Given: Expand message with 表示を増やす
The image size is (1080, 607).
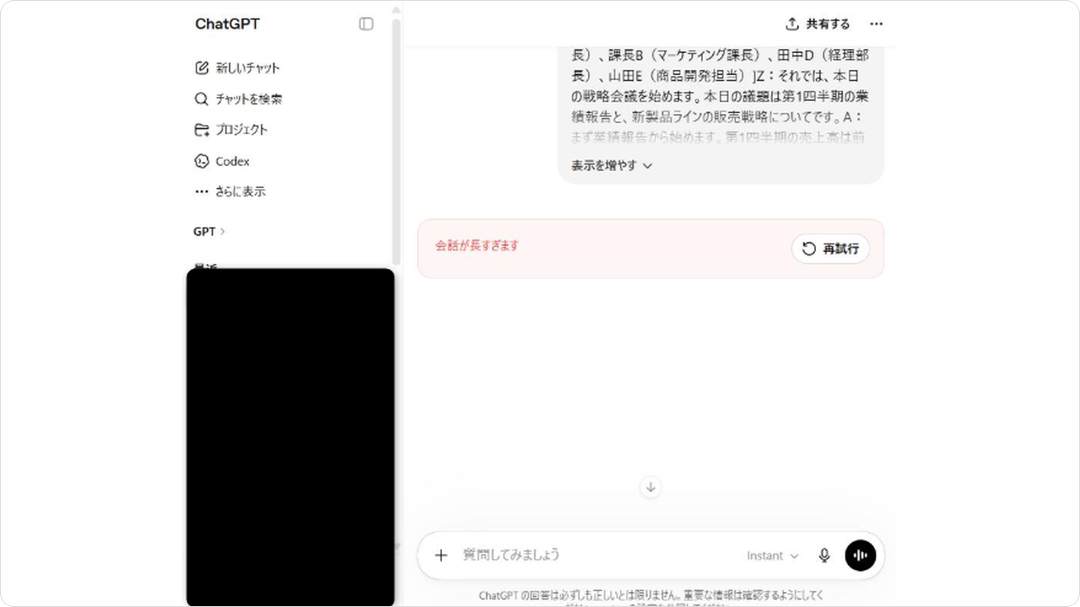Looking at the screenshot, I should pos(612,166).
